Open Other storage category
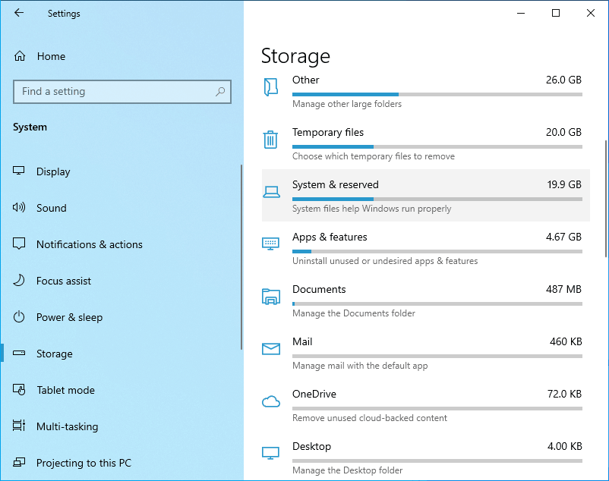 (426, 91)
